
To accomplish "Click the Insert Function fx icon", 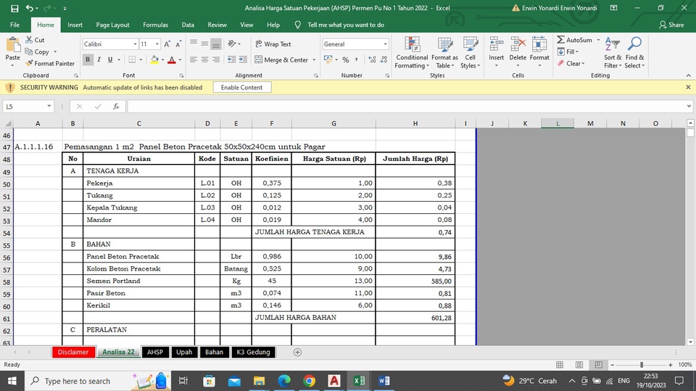I will (x=116, y=106).
